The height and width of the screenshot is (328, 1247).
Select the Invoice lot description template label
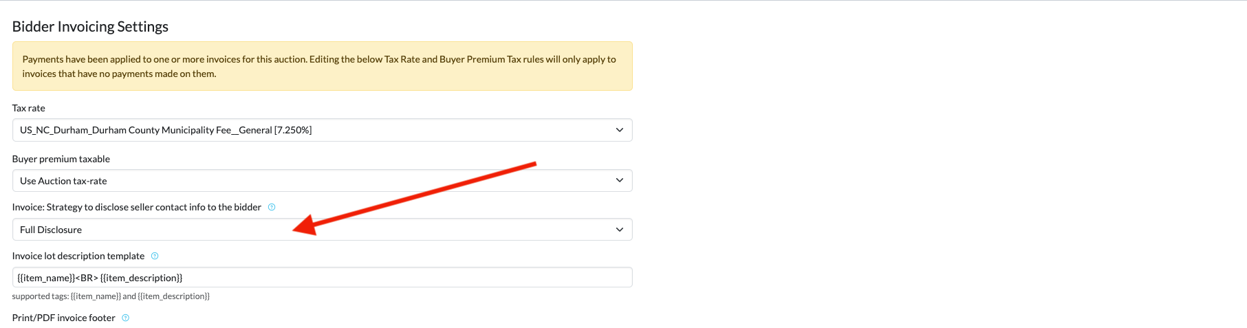pos(78,256)
